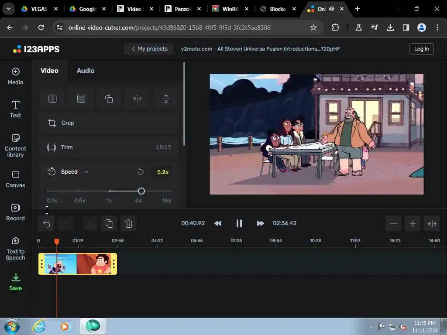Image resolution: width=447 pixels, height=335 pixels.
Task: Rotate the video with rotate icon
Action: [x=109, y=99]
